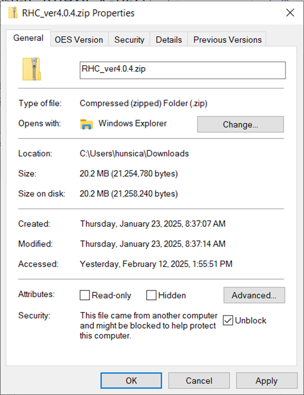Click the RHC_ver4.0.4.zip filename field
The height and width of the screenshot is (395, 304).
tap(183, 70)
